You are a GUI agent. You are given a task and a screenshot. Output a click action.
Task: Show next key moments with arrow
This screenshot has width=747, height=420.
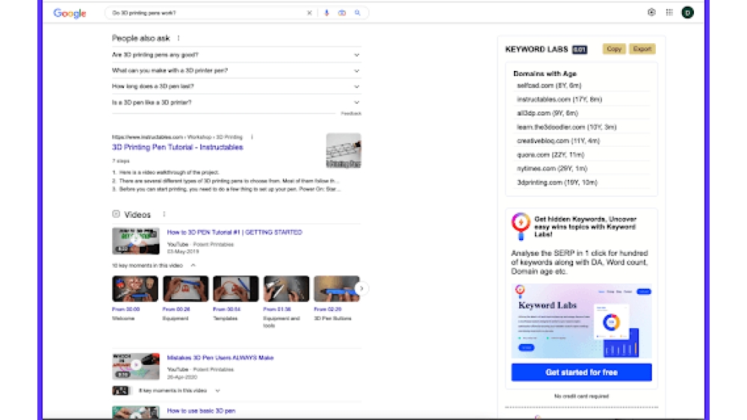click(x=362, y=288)
